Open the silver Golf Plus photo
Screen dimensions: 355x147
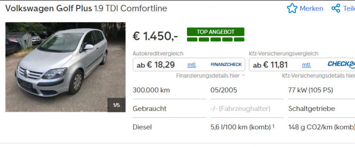pos(65,67)
